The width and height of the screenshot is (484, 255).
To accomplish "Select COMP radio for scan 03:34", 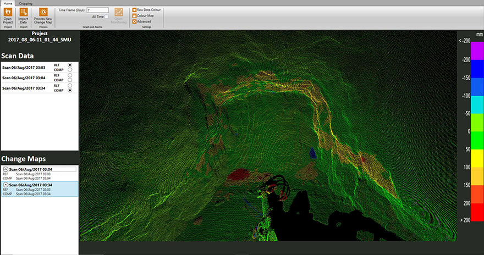I will point(71,91).
